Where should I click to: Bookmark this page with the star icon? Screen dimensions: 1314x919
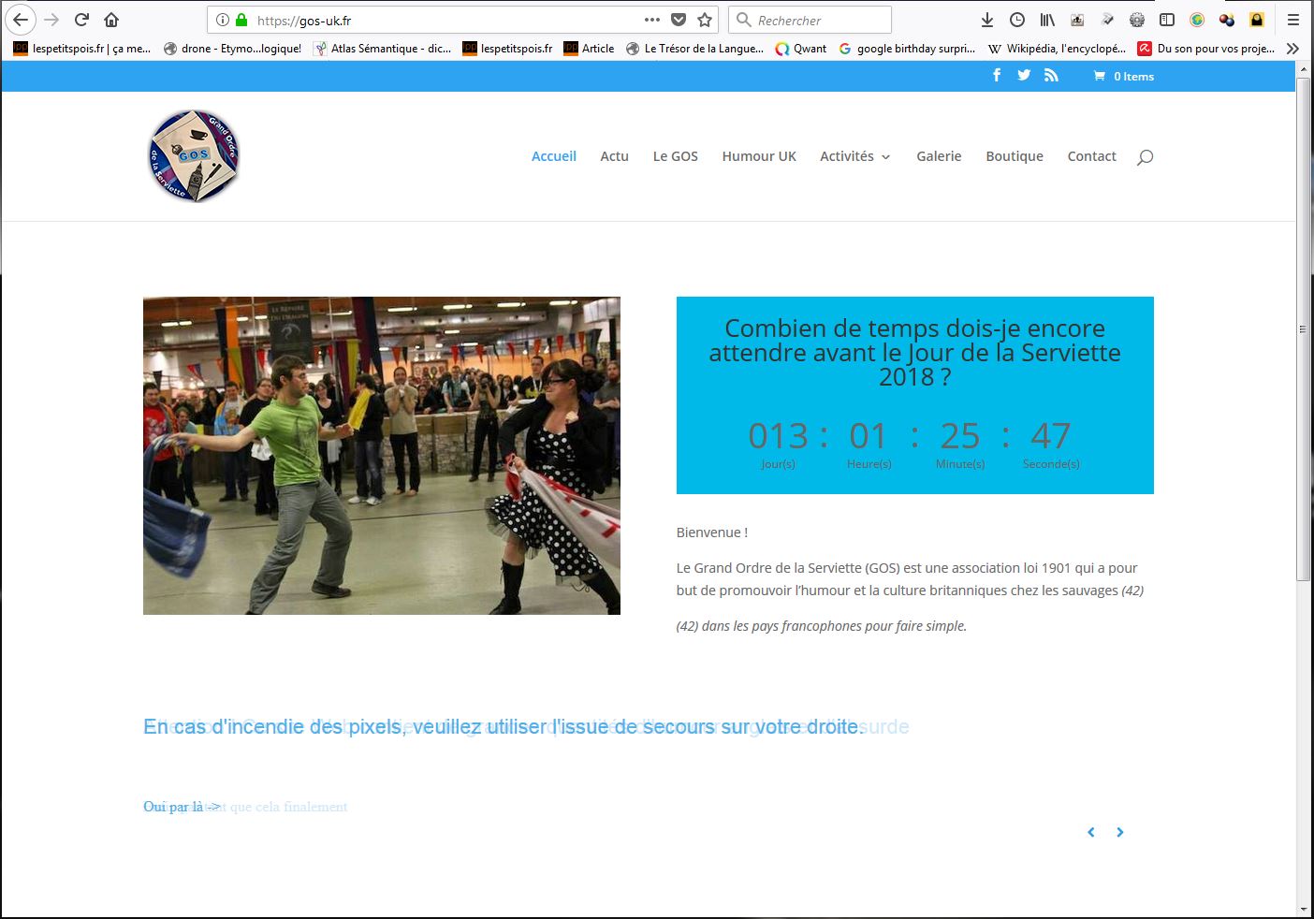[x=705, y=20]
